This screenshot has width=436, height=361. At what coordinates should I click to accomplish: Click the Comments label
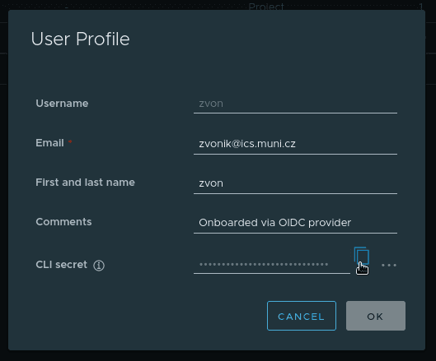click(63, 222)
